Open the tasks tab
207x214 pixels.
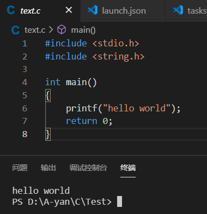[x=186, y=10]
